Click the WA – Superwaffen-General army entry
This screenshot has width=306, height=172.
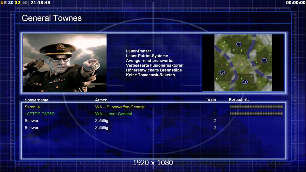tap(120, 107)
